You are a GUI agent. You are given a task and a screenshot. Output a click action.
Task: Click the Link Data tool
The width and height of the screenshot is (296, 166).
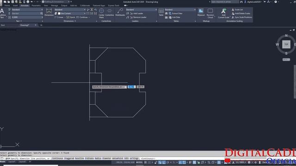[x=174, y=18]
